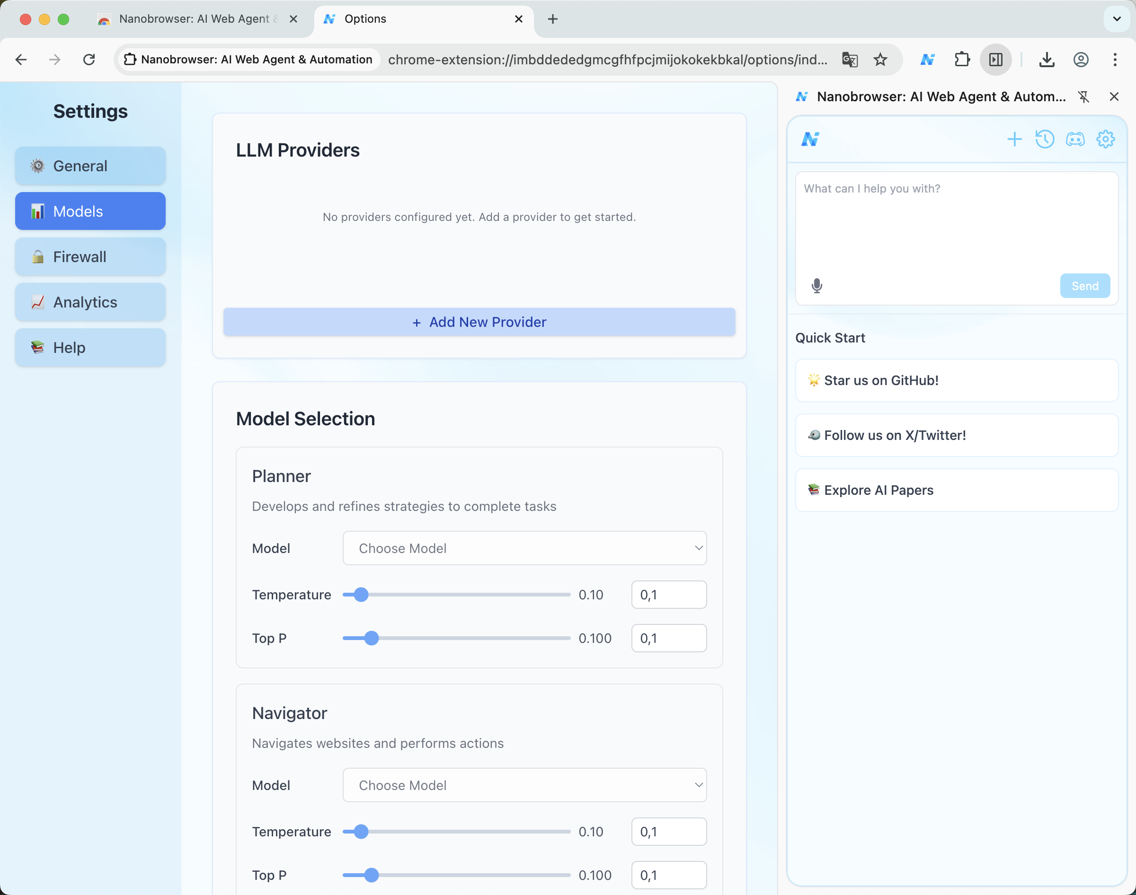This screenshot has width=1136, height=895.
Task: Open Chrome's three-dot menu
Action: 1115,60
